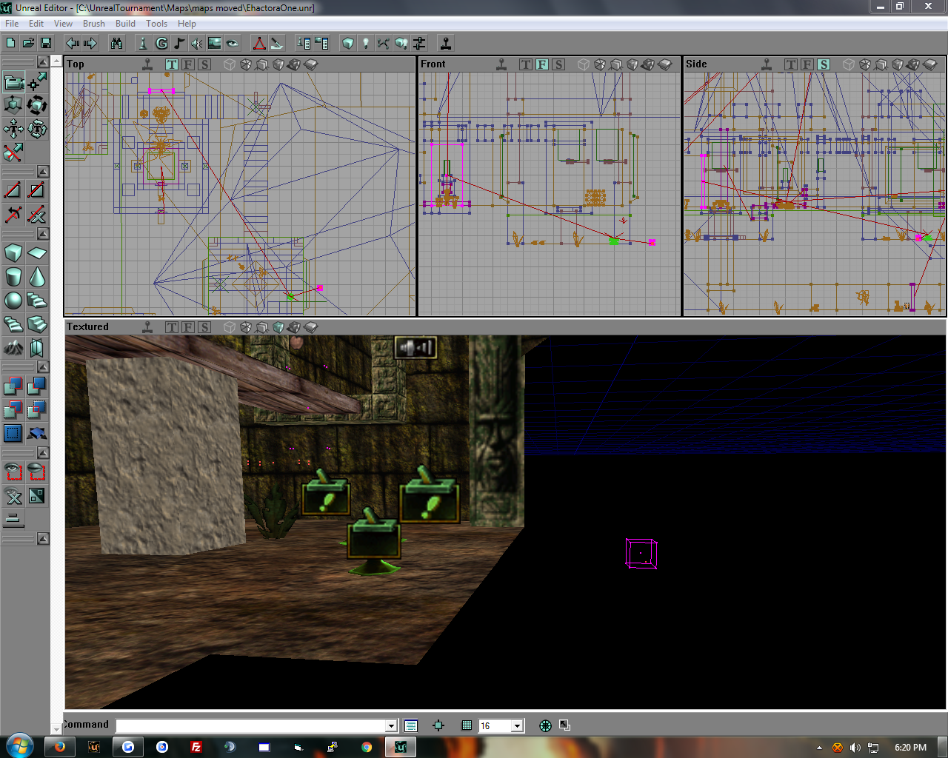Screen dimensions: 948x758
Task: Open the View menu
Action: (x=63, y=24)
